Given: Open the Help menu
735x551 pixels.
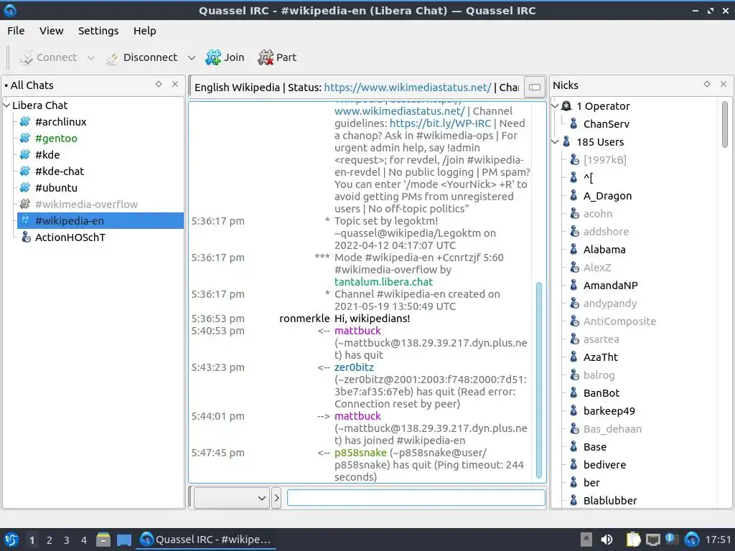Looking at the screenshot, I should (x=144, y=31).
